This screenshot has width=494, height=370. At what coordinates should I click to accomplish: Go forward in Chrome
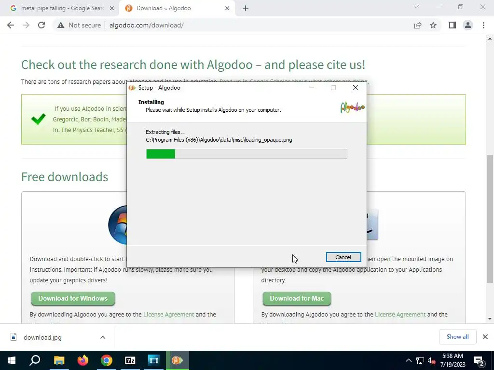click(26, 25)
